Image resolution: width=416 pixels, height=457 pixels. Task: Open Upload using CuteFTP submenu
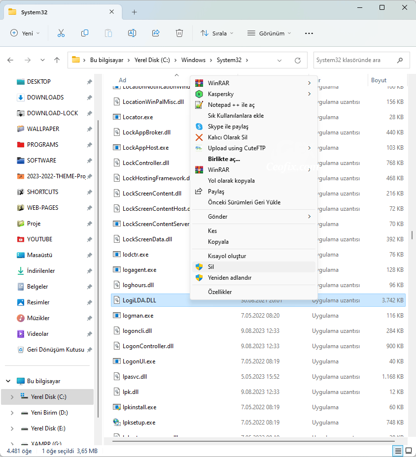click(254, 148)
